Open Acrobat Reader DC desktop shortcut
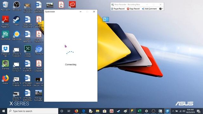 point(5,22)
